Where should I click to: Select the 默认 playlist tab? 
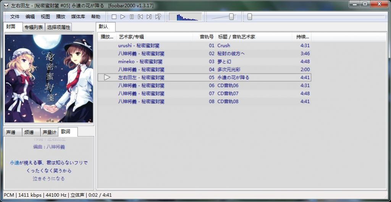105,27
